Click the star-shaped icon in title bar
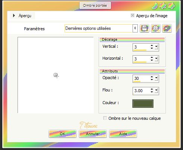This screenshot has height=150, width=183. [171, 6]
